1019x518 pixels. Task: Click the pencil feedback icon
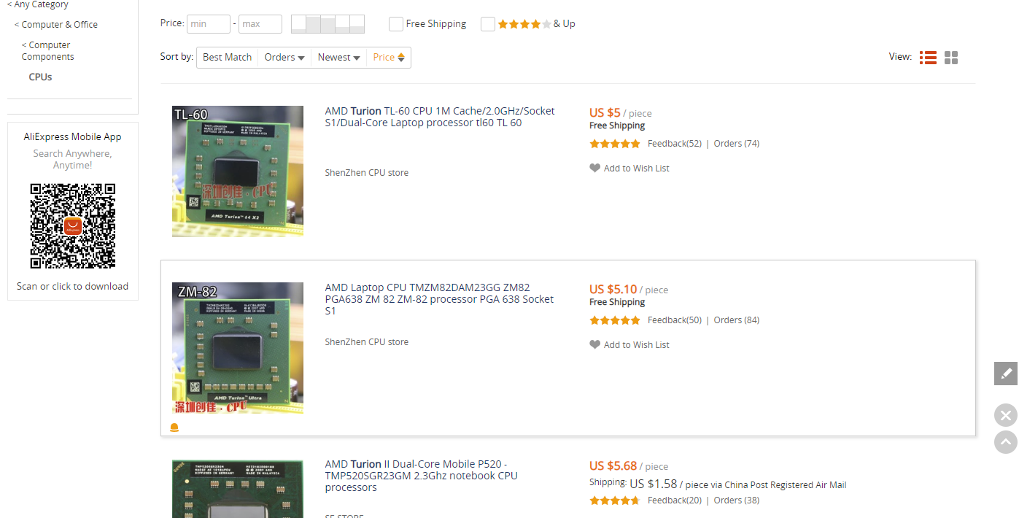pos(1006,373)
